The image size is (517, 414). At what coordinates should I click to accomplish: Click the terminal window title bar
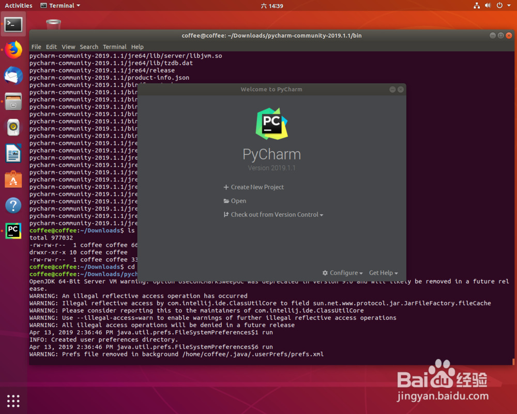coord(271,36)
